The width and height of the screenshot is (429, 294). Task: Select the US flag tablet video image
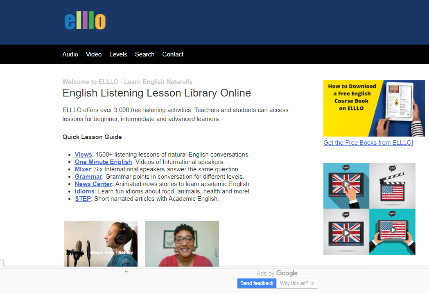392,232
